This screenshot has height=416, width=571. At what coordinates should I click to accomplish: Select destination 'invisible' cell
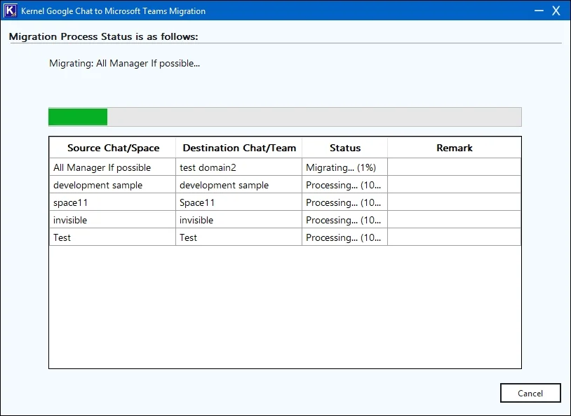[239, 220]
